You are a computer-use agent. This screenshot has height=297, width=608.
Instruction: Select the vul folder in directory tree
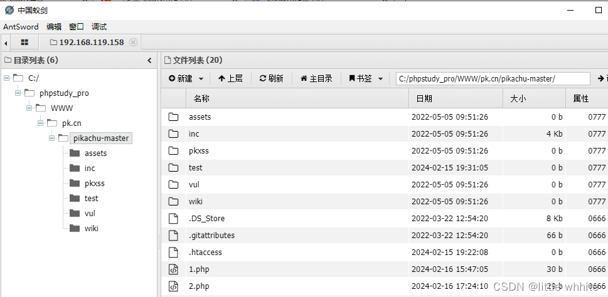click(x=90, y=214)
